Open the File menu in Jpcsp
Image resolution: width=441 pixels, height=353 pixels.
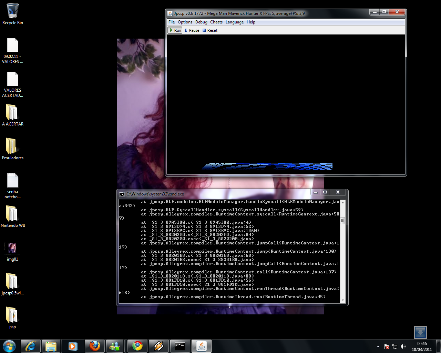(x=172, y=22)
